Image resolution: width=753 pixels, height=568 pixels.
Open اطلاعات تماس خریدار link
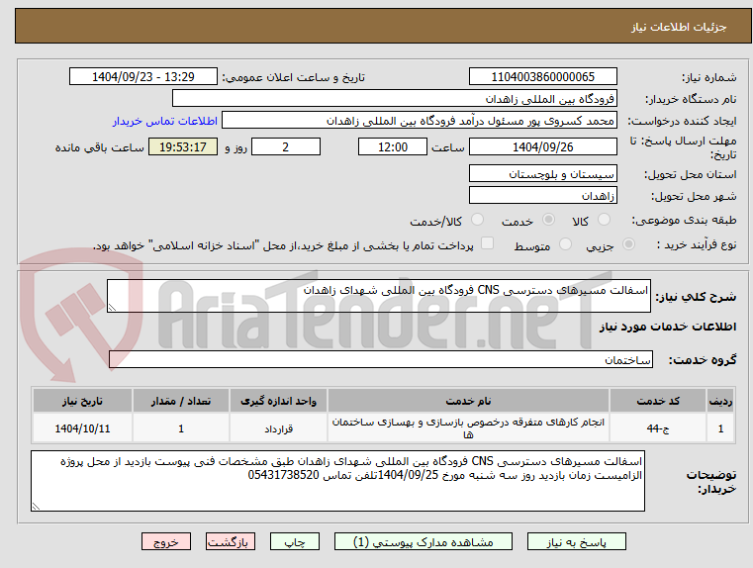[164, 121]
